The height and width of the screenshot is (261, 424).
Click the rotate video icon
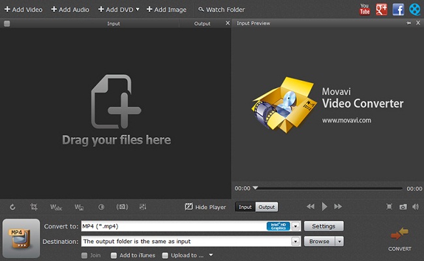(x=13, y=207)
